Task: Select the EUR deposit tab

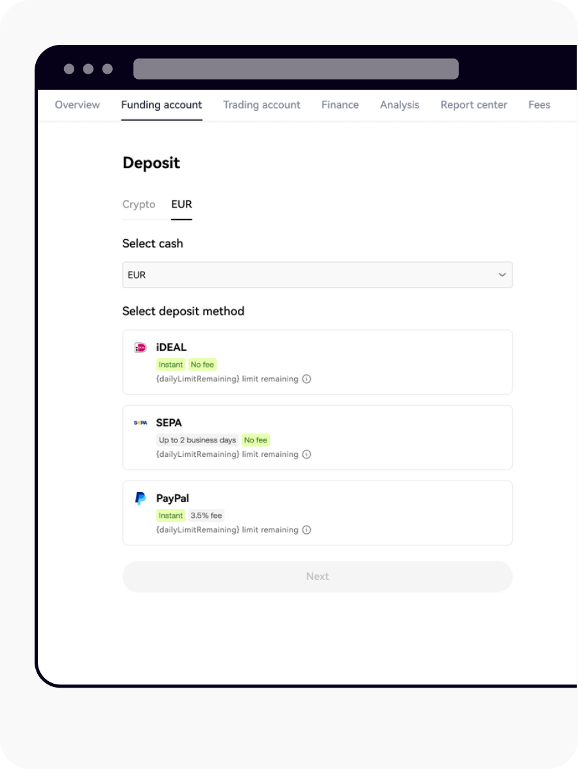Action: pos(181,204)
